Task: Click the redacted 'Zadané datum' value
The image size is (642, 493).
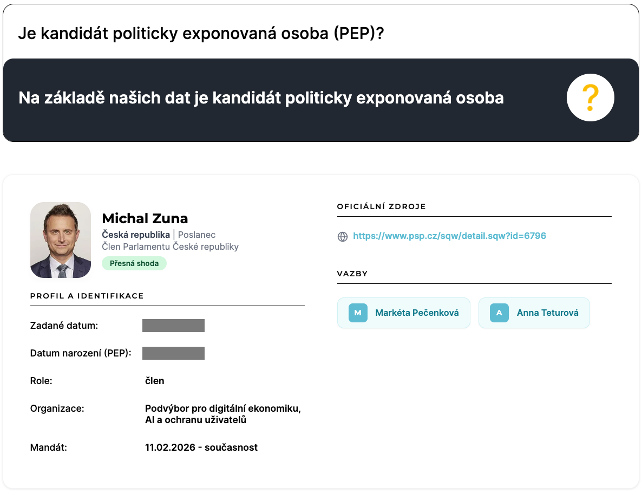Action: pos(173,326)
